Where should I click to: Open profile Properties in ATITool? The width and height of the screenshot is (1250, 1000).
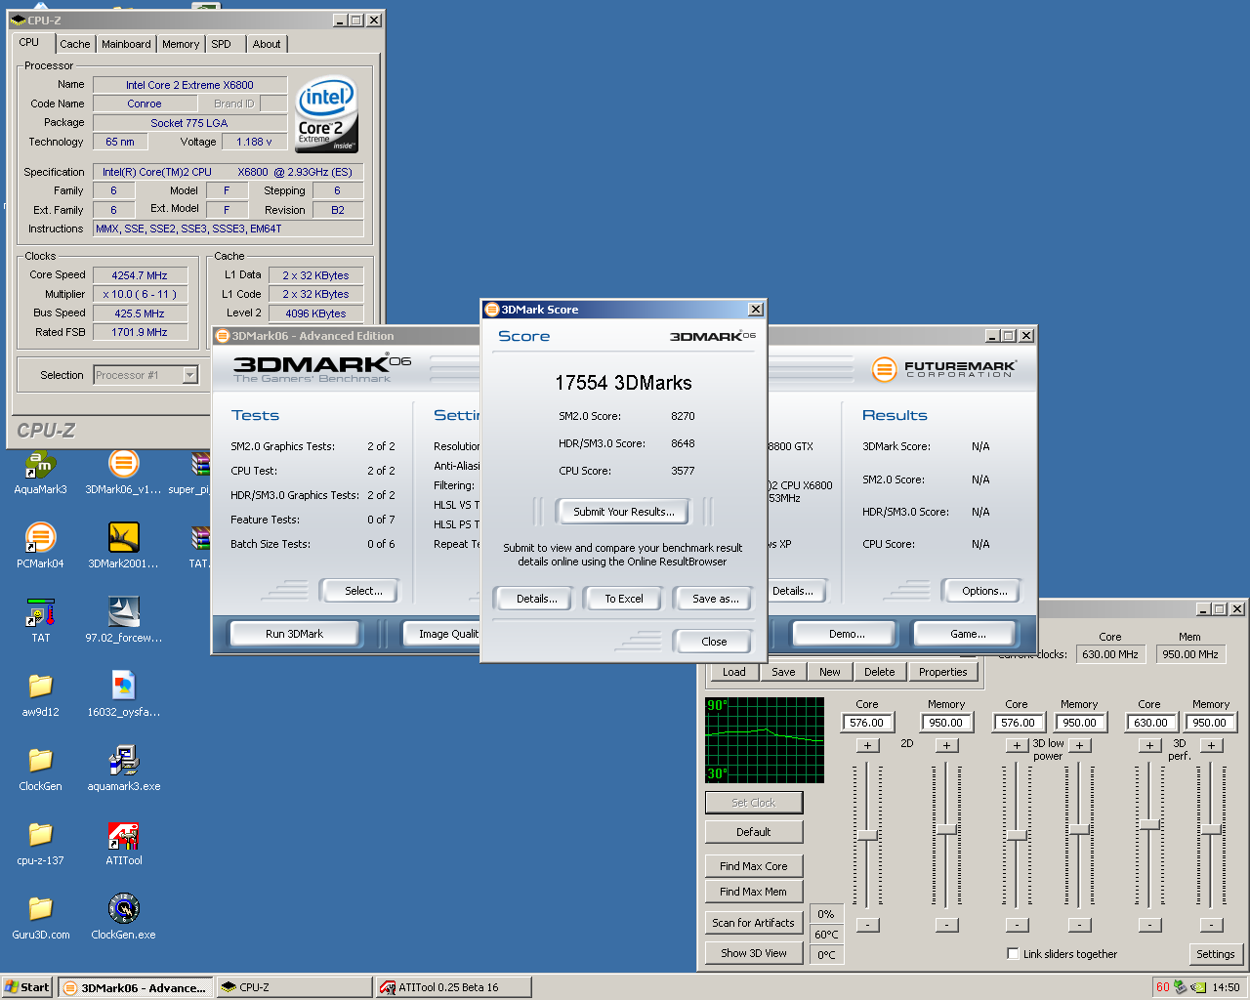point(942,672)
